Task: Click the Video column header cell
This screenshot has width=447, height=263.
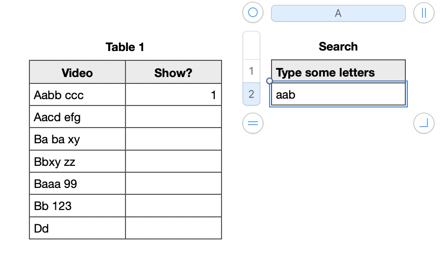Action: click(77, 73)
